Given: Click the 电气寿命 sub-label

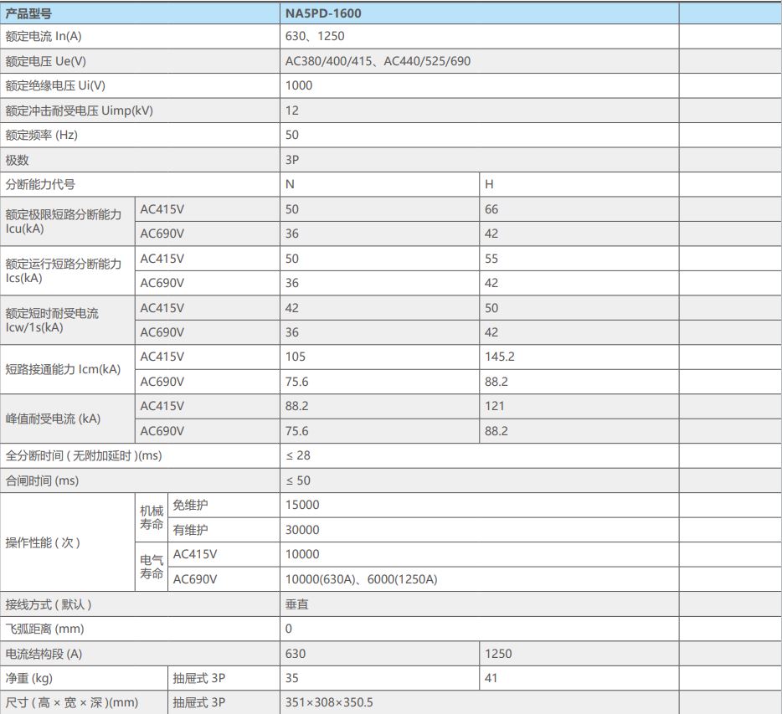Looking at the screenshot, I should (152, 567).
